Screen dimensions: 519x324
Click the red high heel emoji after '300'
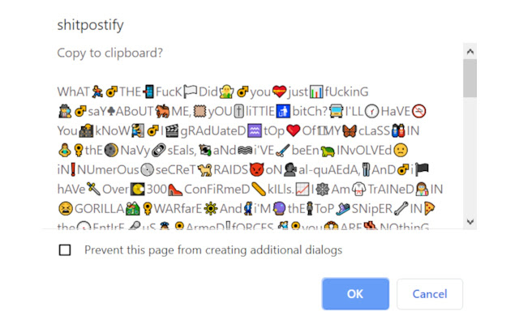pos(175,190)
